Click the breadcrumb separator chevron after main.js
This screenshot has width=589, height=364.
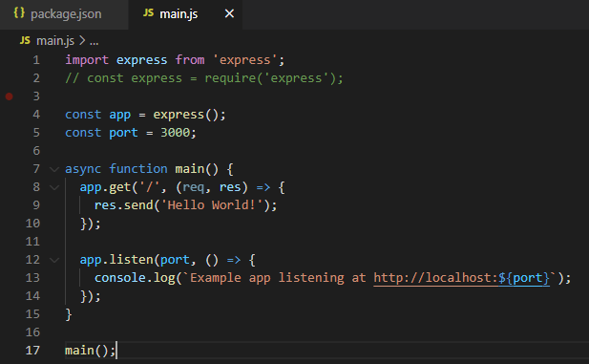coord(82,40)
